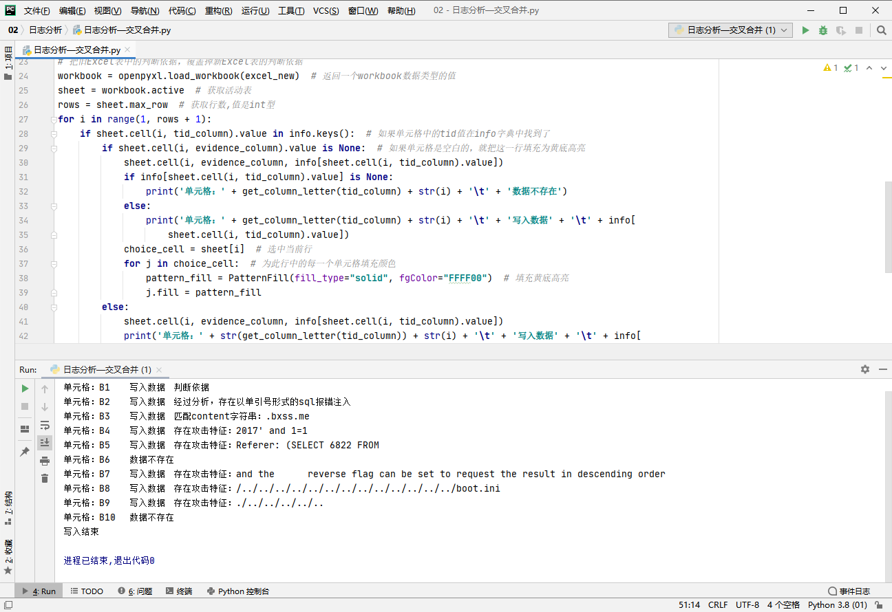Toggle Scroll to End in console
892x612 pixels.
click(x=45, y=442)
